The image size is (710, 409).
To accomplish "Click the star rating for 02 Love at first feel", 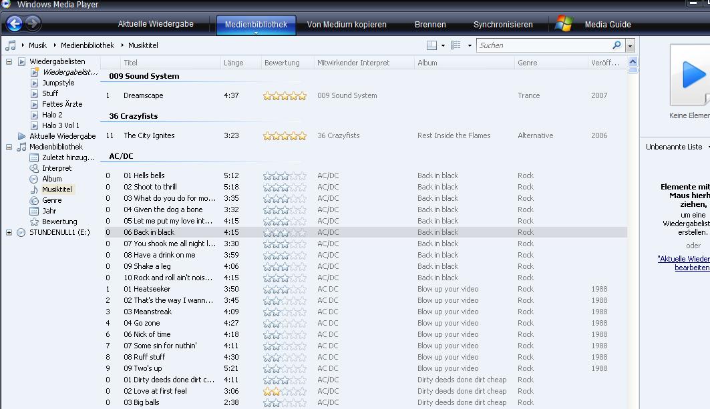I will pos(285,392).
